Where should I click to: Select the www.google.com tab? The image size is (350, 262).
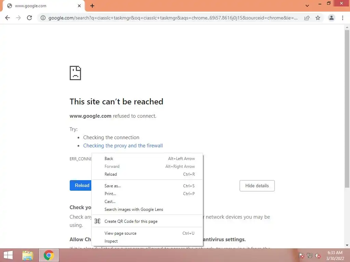43,6
